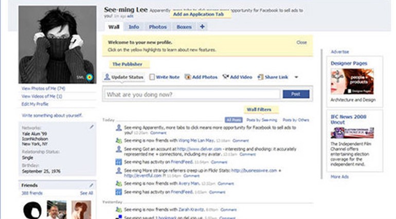The width and height of the screenshot is (396, 219).
Task: Select Update Status in the publisher
Action: click(124, 77)
